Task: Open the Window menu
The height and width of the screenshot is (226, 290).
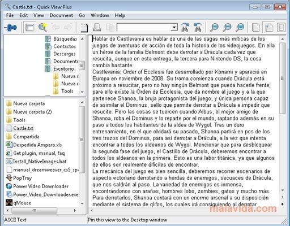Action: point(100,15)
